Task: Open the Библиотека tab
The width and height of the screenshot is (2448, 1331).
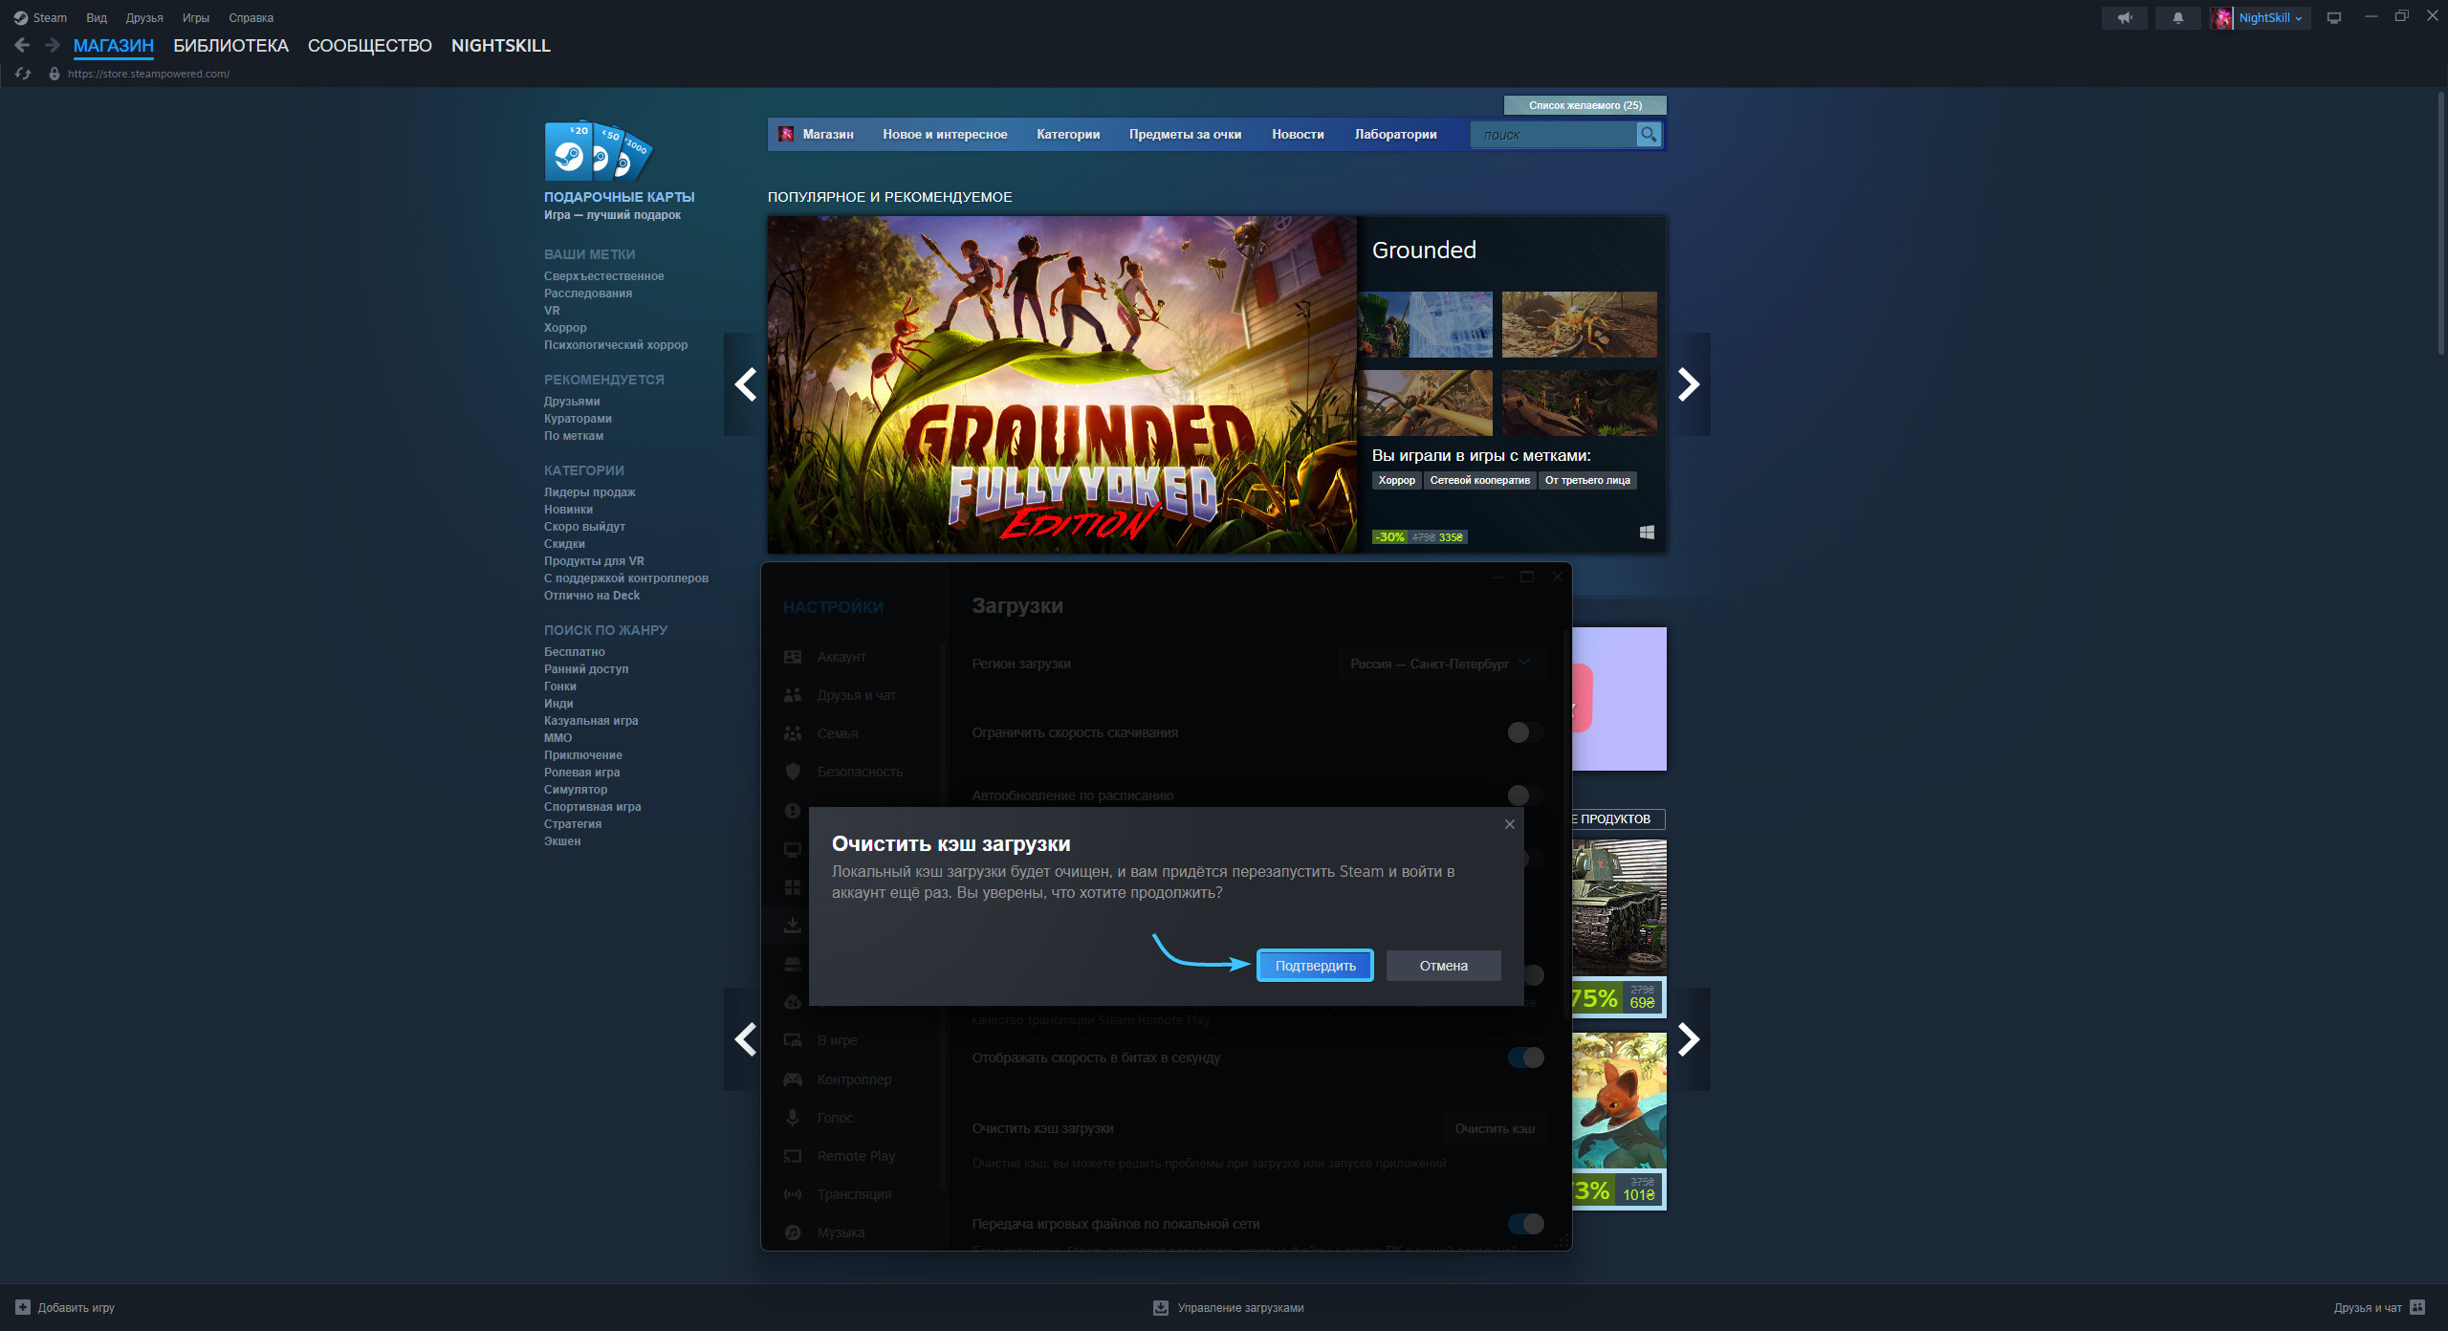Action: pos(230,46)
